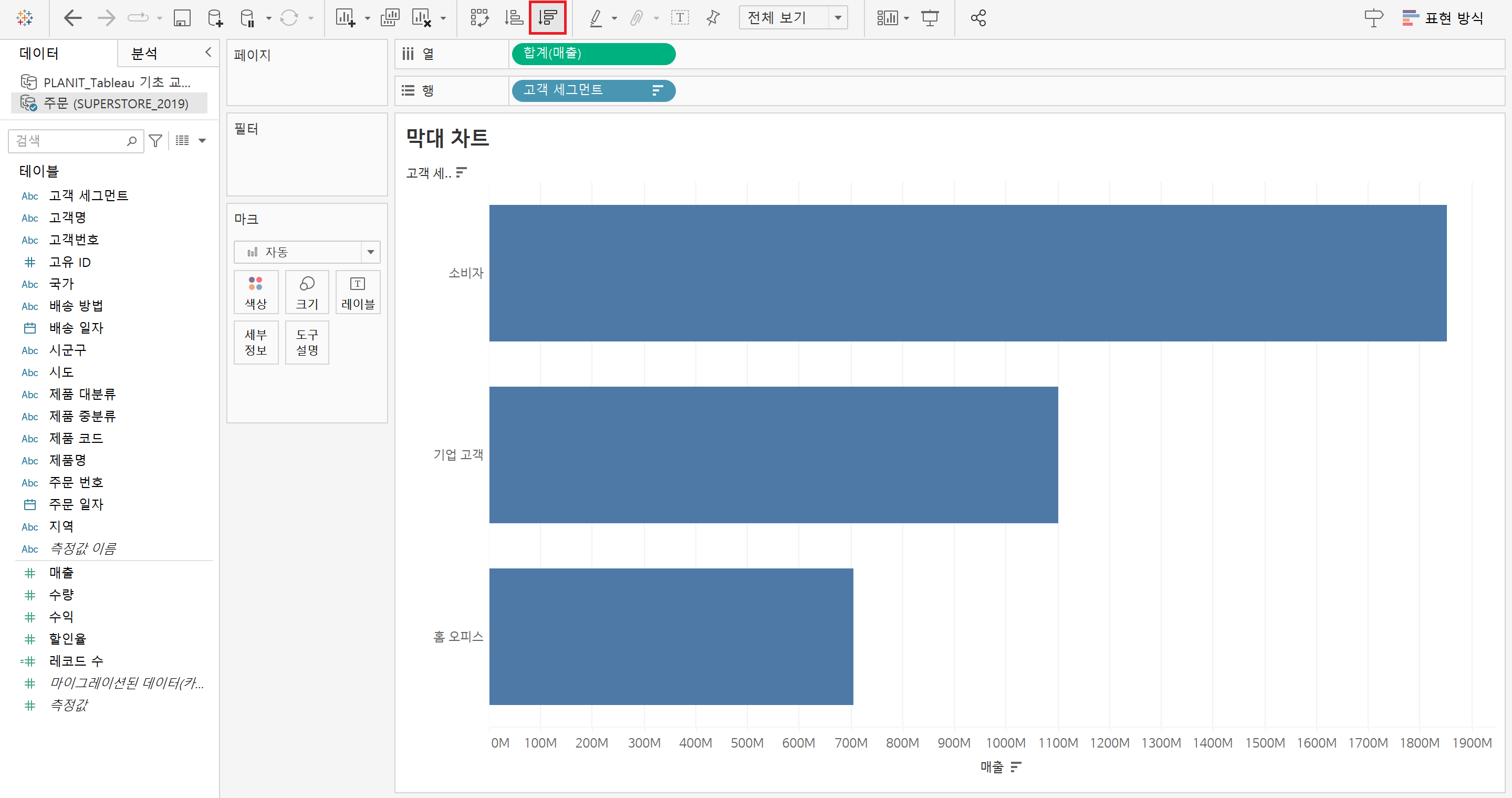Click the 도구 설명 marks button

click(x=307, y=343)
